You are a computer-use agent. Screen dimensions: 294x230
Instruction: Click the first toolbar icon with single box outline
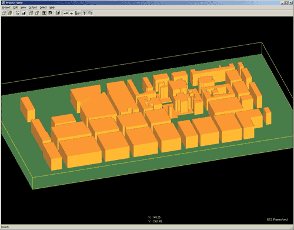click(4, 13)
